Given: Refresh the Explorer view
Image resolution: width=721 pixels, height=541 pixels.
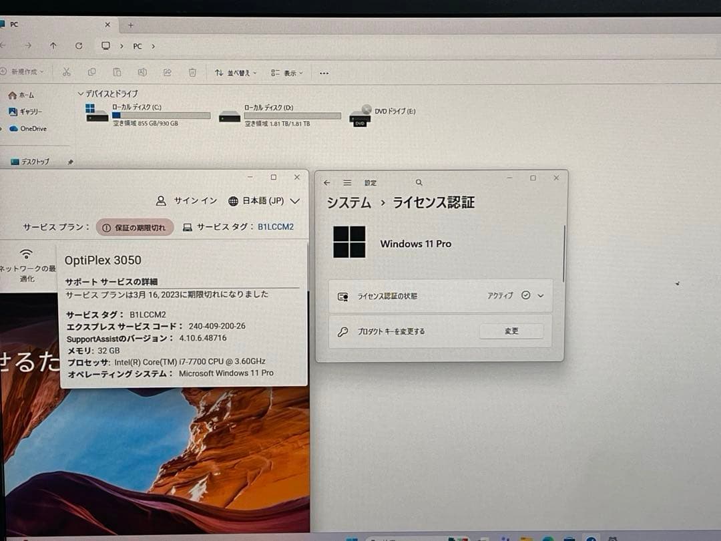Looking at the screenshot, I should (79, 45).
